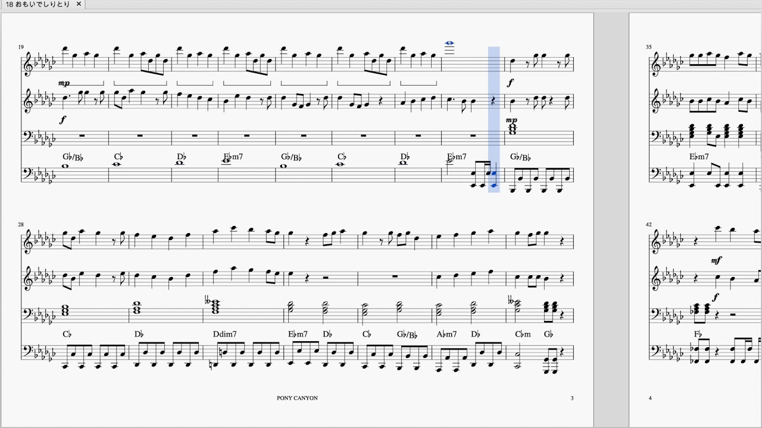Select measure number 19

(21, 47)
